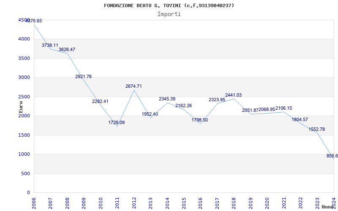Select the x-axis year 2012
Screen dimensions: 338x211
point(134,203)
